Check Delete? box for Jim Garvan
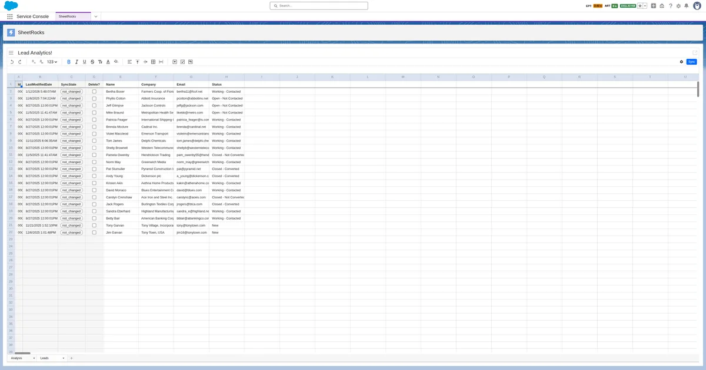This screenshot has width=706, height=370. click(94, 233)
